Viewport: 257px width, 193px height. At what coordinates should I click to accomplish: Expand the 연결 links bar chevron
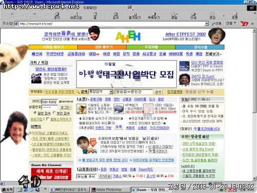pos(235,23)
